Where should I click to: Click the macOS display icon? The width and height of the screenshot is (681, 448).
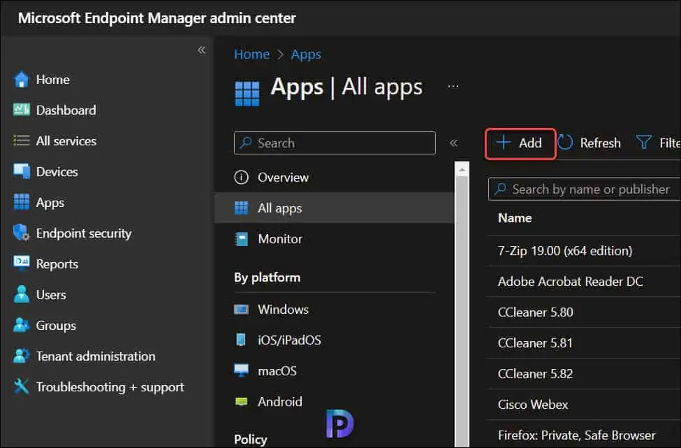pos(241,370)
